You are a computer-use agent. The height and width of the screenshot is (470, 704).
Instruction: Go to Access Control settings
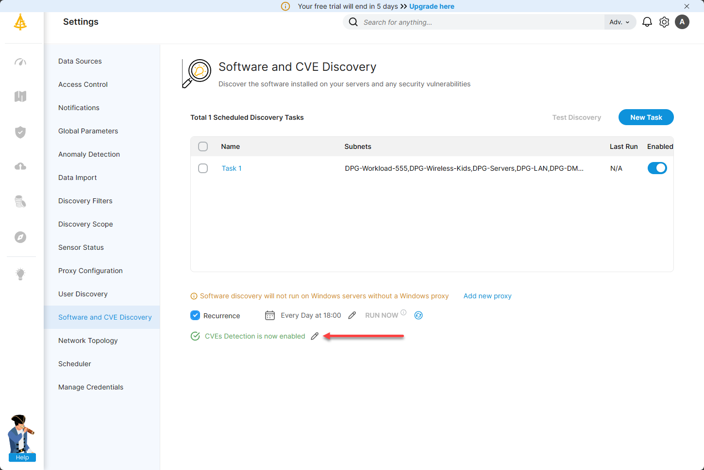pos(83,84)
